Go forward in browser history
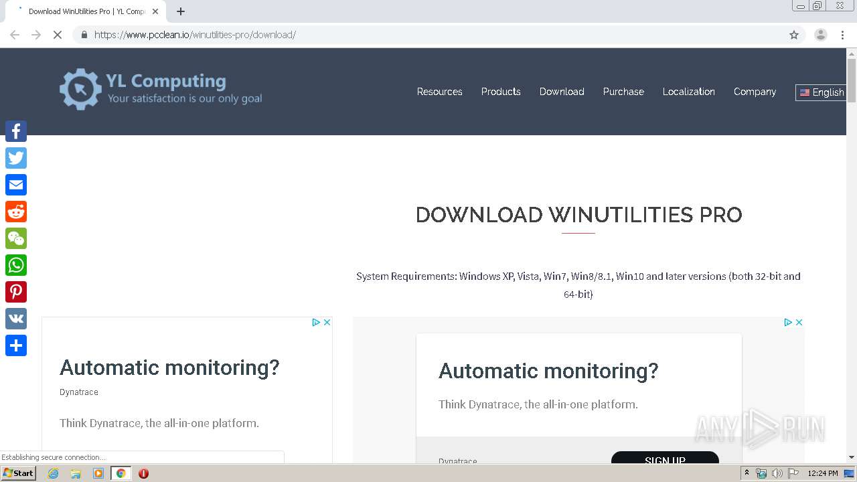 pos(36,35)
